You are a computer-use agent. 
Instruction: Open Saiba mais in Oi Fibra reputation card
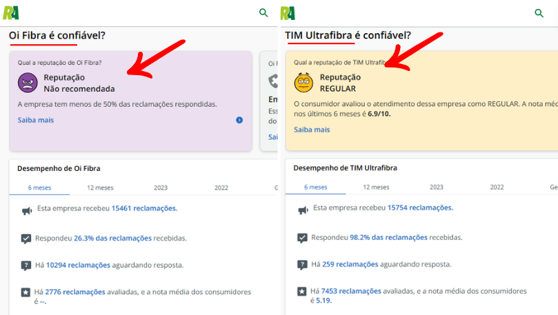click(36, 120)
